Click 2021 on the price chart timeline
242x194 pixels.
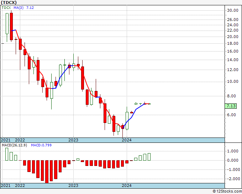pyautogui.click(x=6, y=140)
